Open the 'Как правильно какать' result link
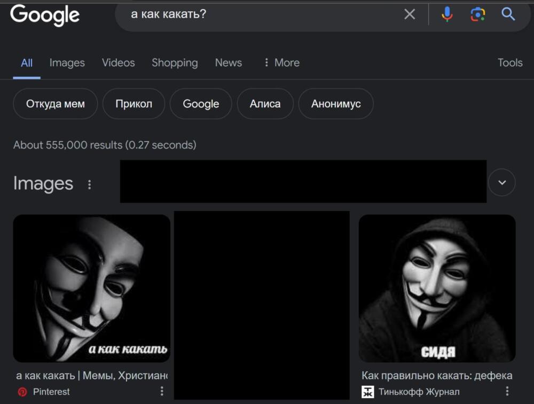 click(437, 375)
